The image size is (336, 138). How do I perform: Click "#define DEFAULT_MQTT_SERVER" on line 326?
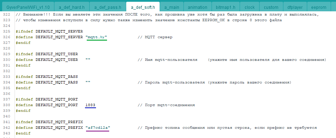pyautogui.click(x=49, y=37)
